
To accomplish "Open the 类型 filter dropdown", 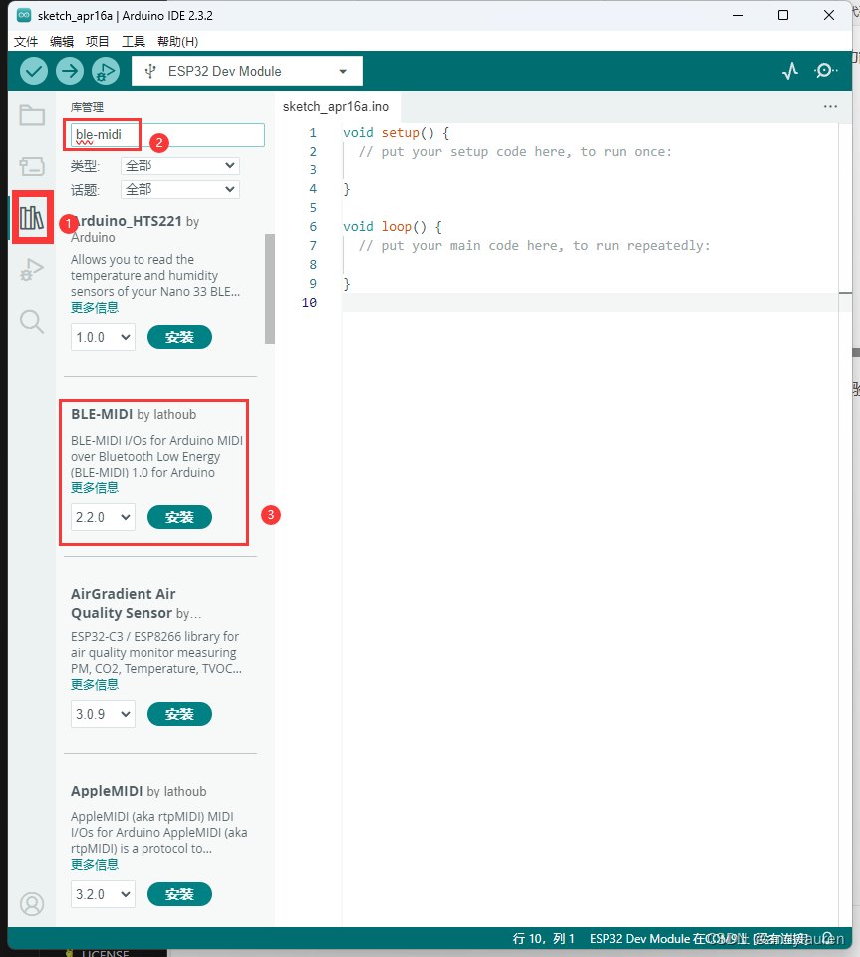I will [x=180, y=166].
